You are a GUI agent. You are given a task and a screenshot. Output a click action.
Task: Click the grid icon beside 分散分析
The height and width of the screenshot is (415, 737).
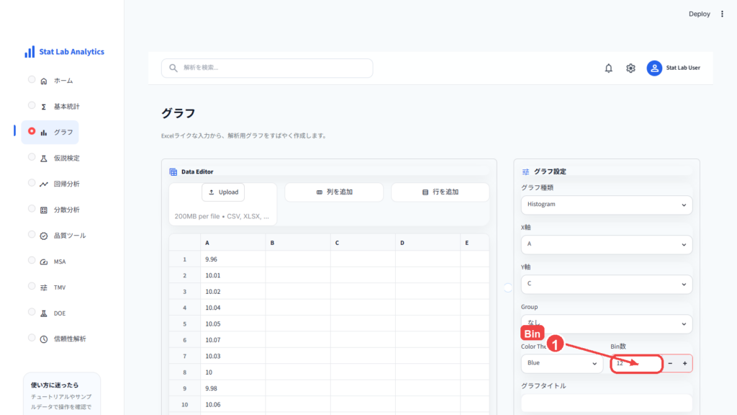click(44, 210)
